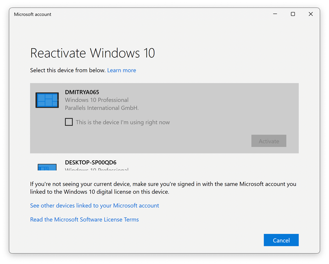329x264 pixels.
Task: Click the DMITRYA065 device tablet icon
Action: 47,100
